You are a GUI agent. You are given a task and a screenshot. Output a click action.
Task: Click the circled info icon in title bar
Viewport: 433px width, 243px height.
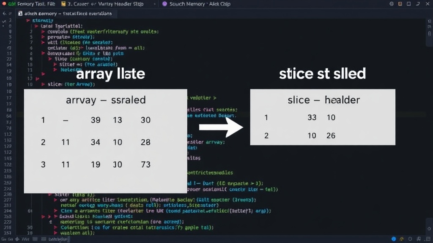(x=392, y=4)
